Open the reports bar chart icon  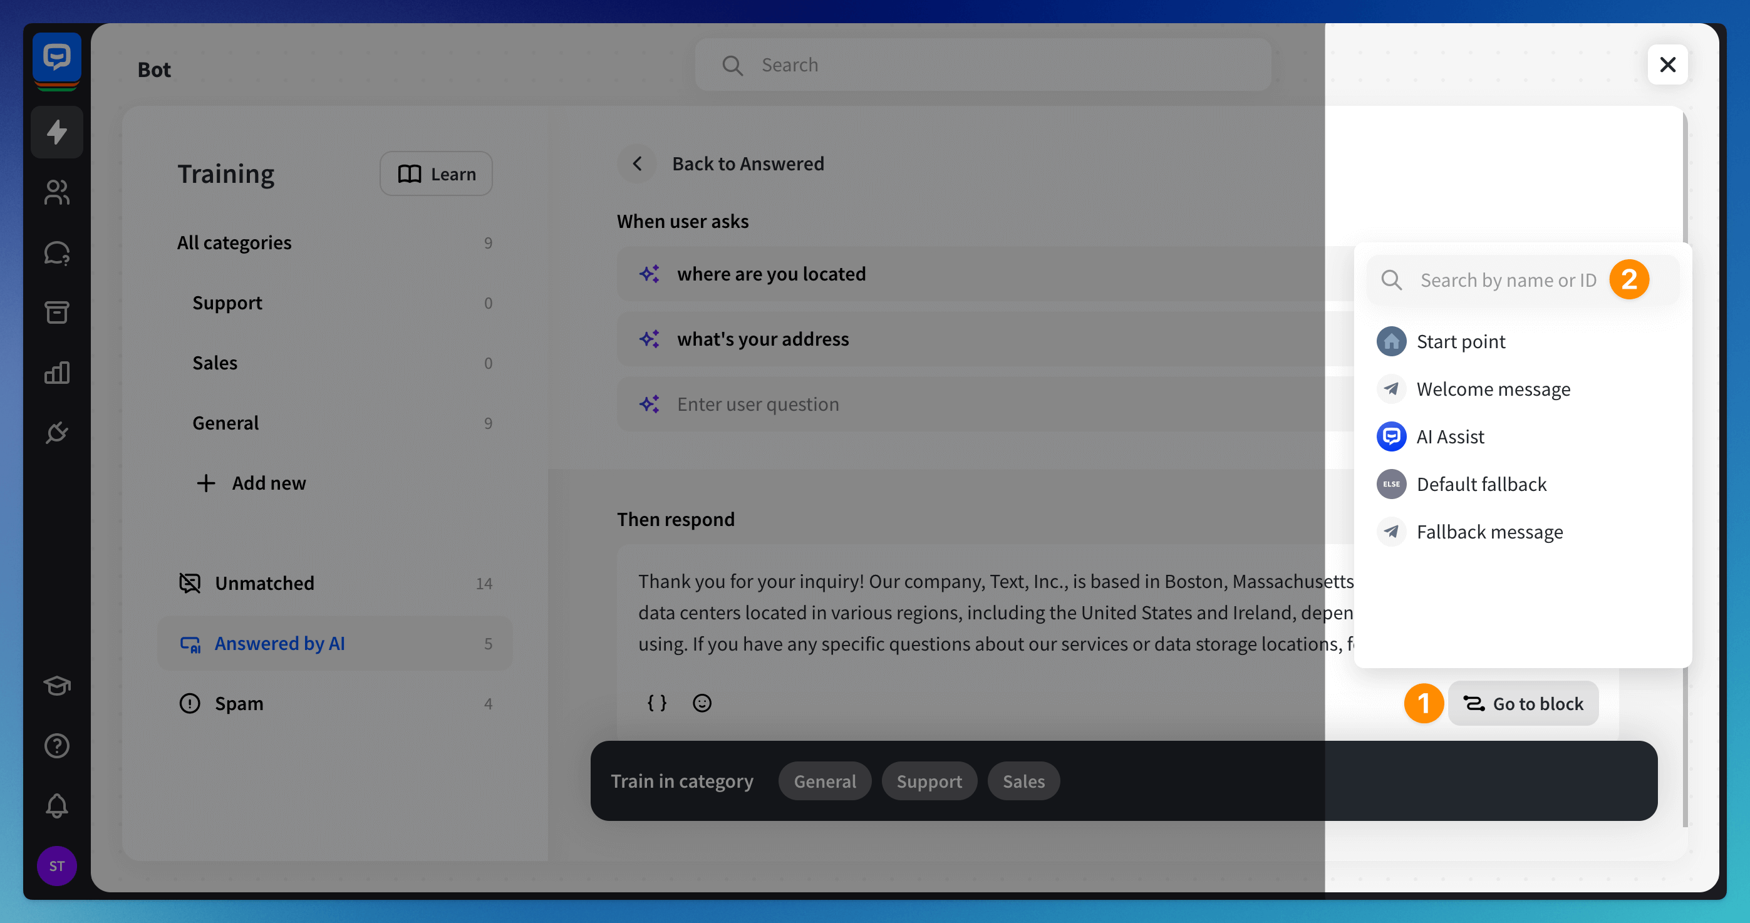[x=56, y=372]
